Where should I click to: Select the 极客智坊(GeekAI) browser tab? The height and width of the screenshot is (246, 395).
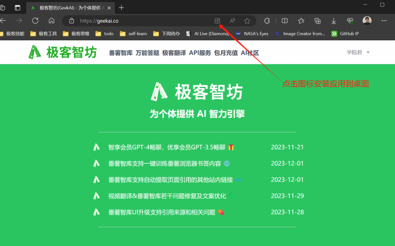(x=71, y=8)
